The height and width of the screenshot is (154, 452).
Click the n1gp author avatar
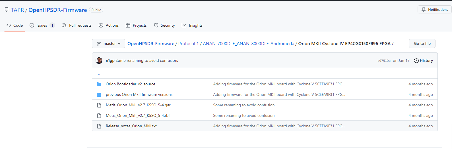99,60
